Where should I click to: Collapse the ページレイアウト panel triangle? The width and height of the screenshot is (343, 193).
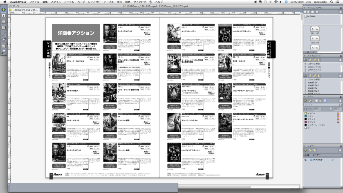coord(305,8)
